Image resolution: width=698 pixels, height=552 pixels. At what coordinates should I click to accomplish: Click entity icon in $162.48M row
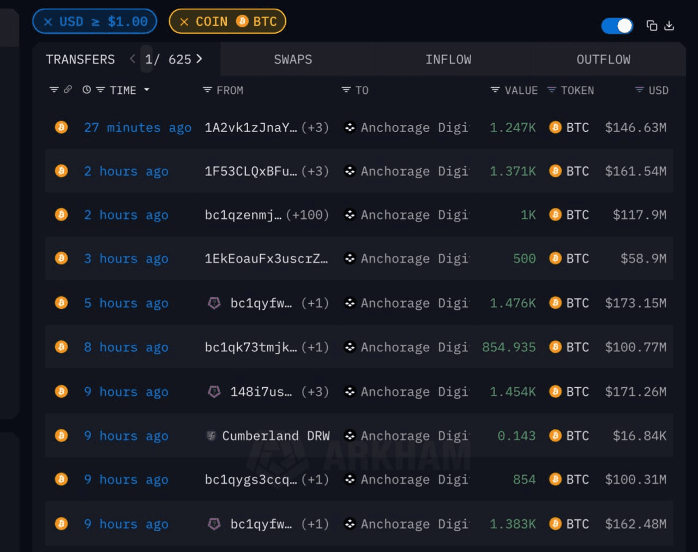[214, 524]
